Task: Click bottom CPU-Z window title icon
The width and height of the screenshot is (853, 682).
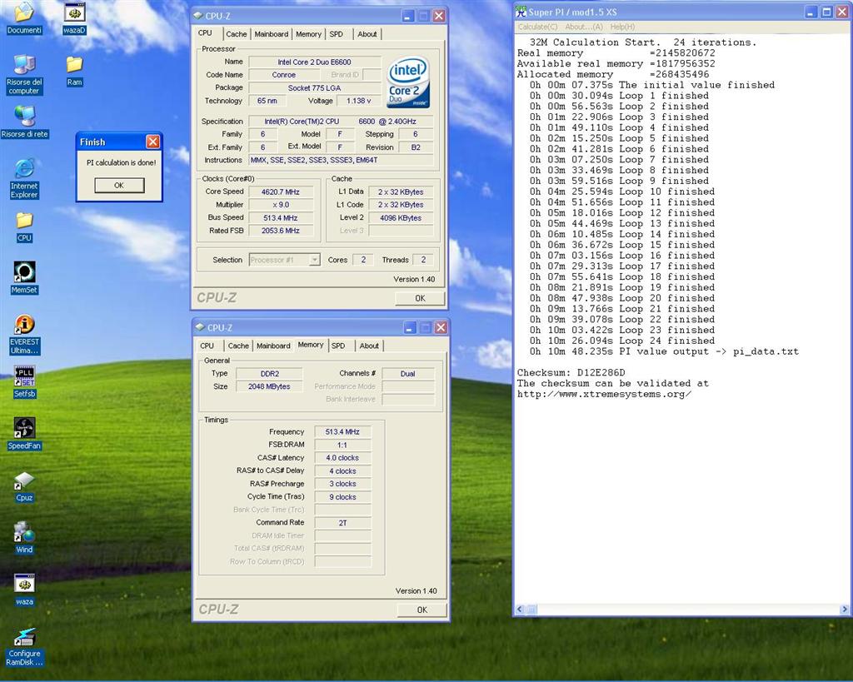Action: pyautogui.click(x=200, y=327)
